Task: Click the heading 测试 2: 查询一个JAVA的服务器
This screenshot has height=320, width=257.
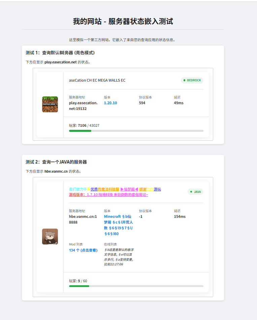Action: point(56,162)
